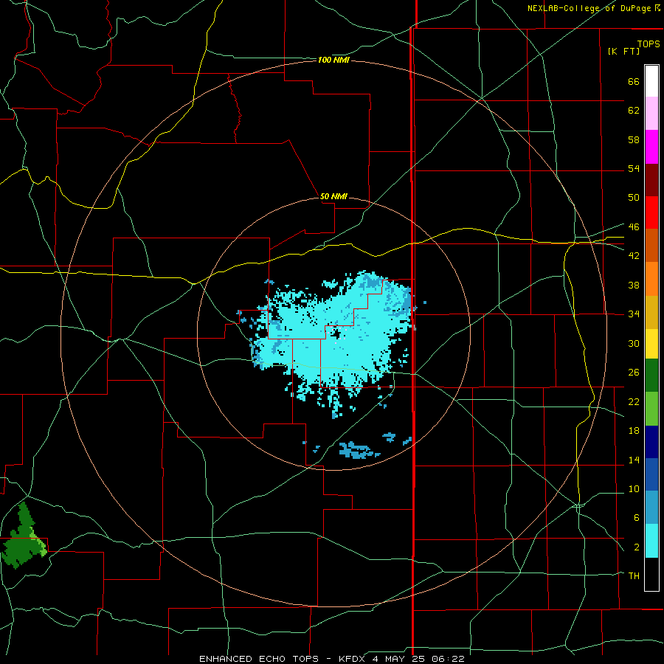Click the [K FT] units label
Screen dimensions: 664x664
click(x=623, y=51)
